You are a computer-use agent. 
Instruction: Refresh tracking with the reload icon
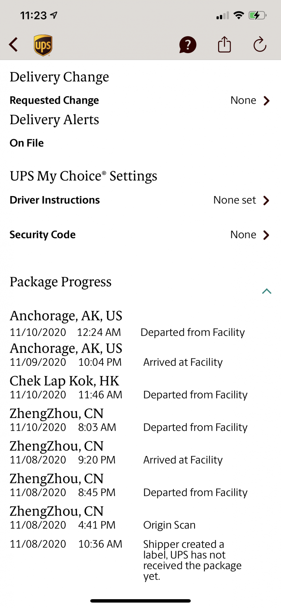click(x=260, y=45)
